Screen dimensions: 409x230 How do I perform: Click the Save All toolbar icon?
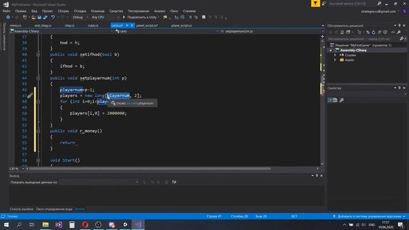(x=45, y=17)
